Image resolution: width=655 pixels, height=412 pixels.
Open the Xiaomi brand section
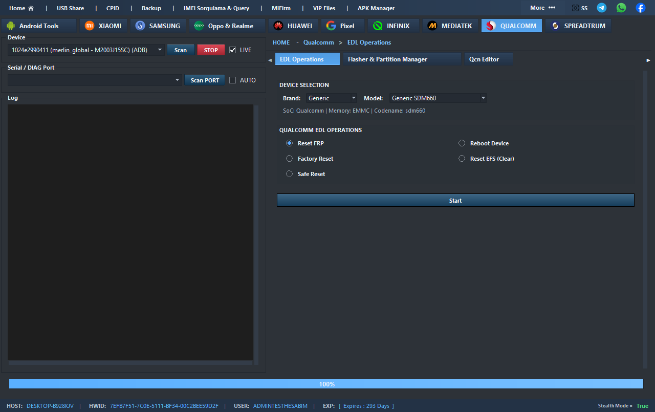click(103, 26)
